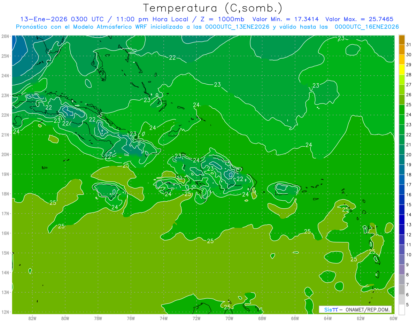Pick the purple legend swatch between 8 and 9
Image resolution: width=418 pixels, height=323 pixels.
[402, 270]
